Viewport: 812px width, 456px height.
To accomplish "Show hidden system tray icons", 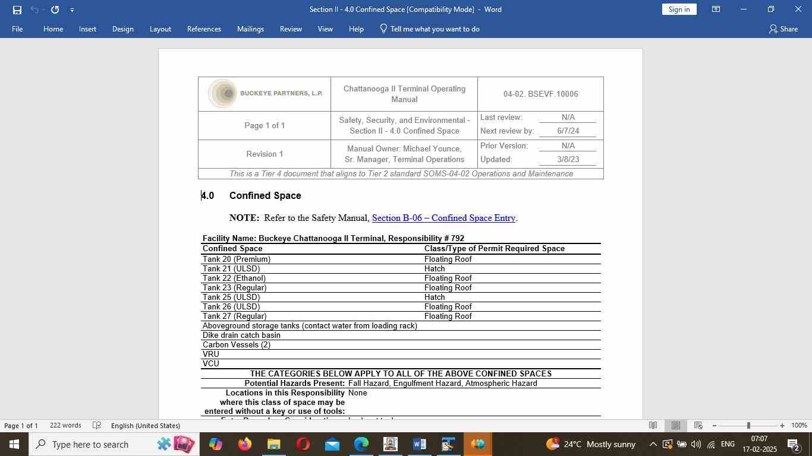I will click(653, 444).
